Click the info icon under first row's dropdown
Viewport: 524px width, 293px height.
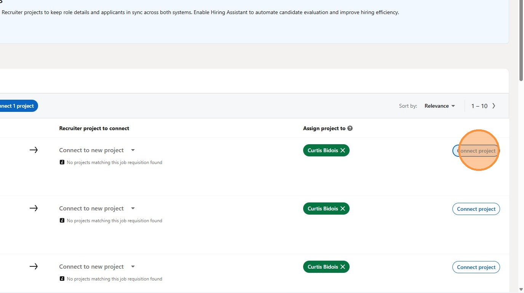point(62,162)
